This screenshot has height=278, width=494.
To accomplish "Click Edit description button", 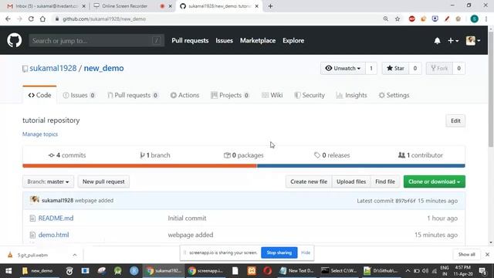I will pos(455,120).
